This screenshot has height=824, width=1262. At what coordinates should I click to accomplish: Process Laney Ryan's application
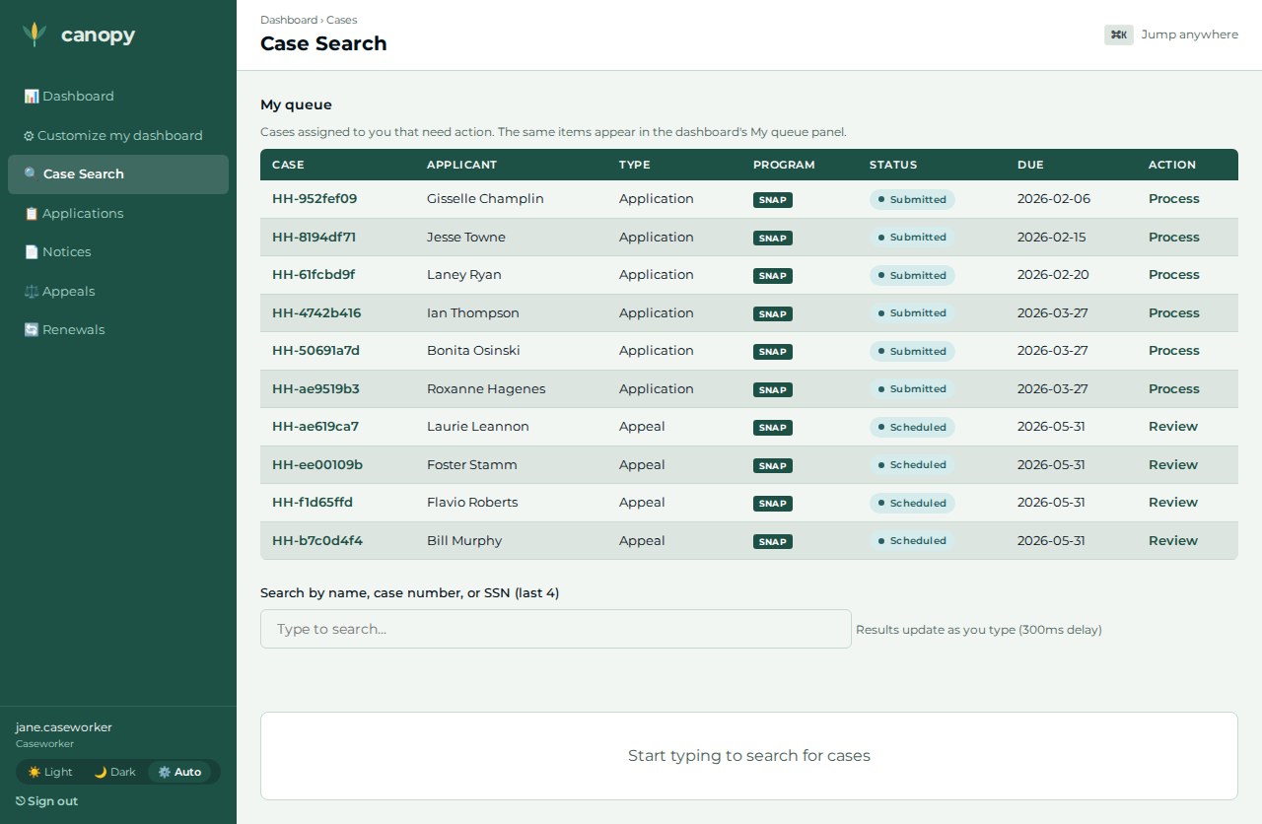[x=1174, y=275]
